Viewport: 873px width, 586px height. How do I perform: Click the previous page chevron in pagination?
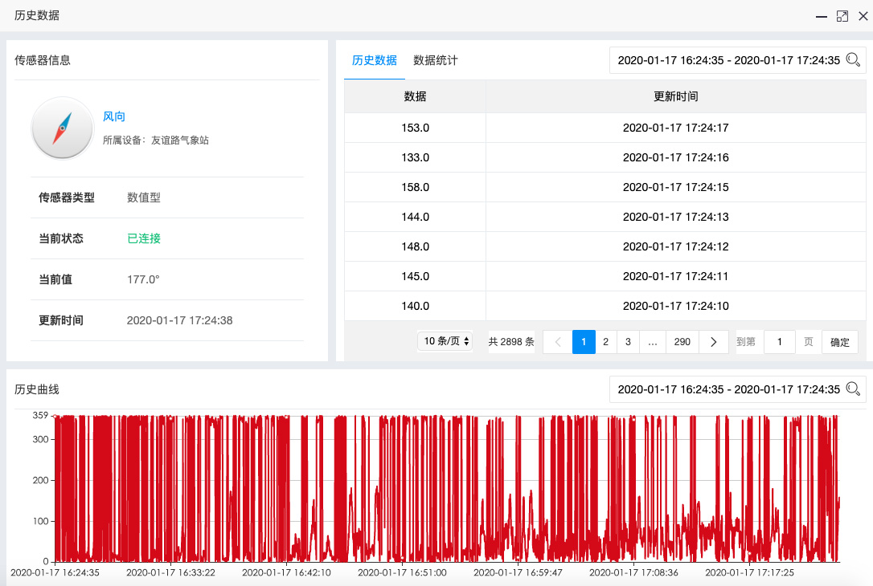tap(557, 341)
